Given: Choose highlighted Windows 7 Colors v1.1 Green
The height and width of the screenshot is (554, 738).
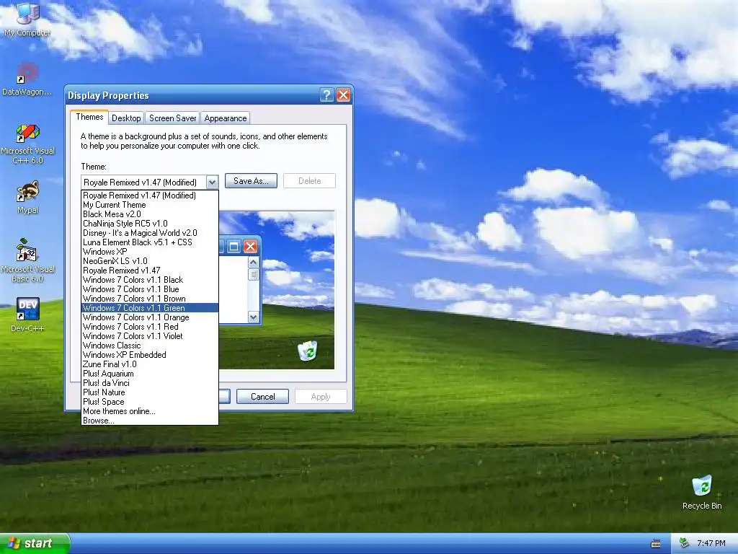Looking at the screenshot, I should coord(150,307).
